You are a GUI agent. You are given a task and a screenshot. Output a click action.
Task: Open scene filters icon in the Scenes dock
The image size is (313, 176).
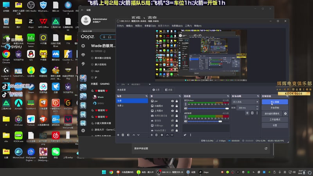128,135
